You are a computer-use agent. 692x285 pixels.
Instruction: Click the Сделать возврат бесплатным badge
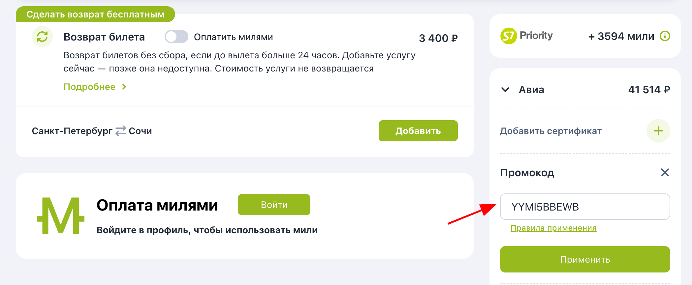point(96,14)
